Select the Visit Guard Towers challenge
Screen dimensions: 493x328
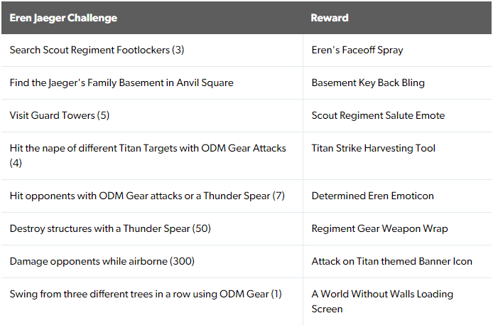point(60,115)
